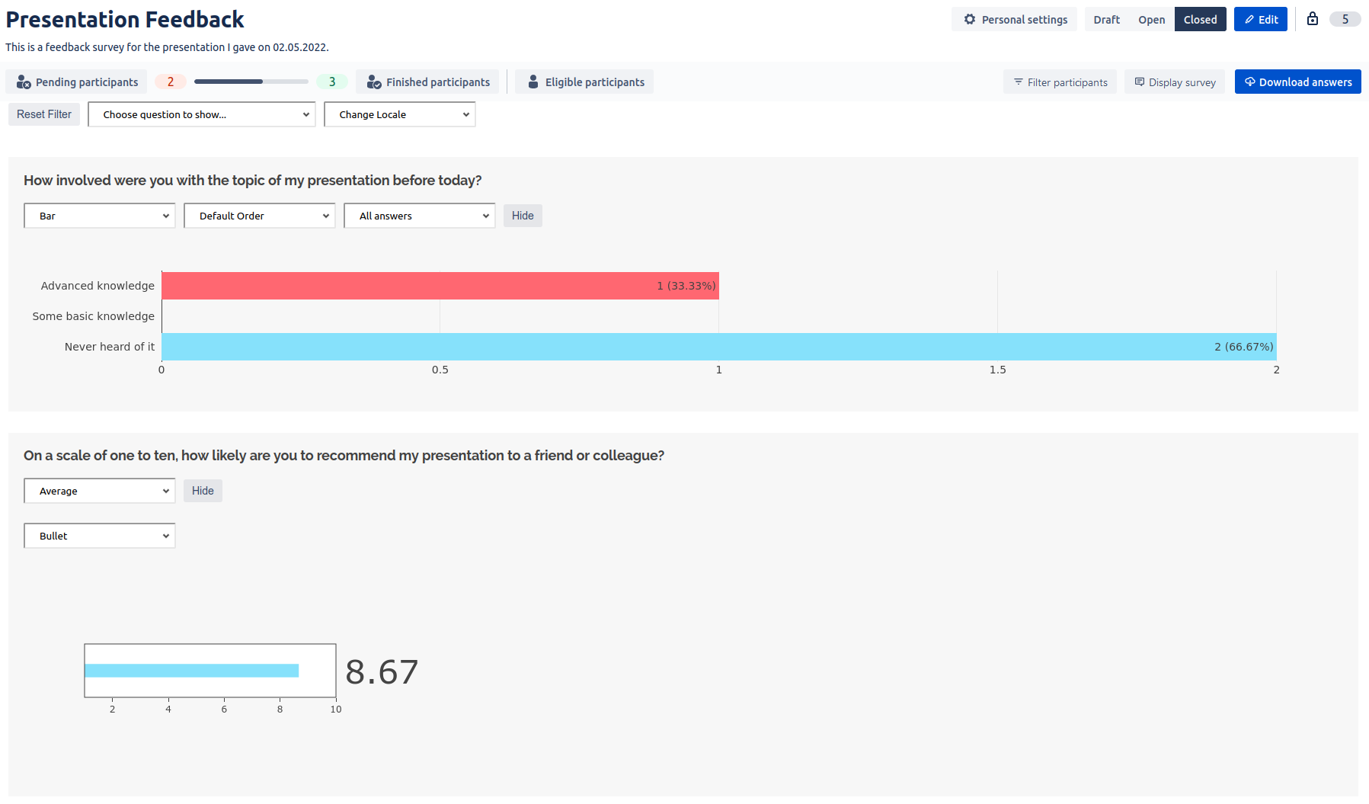Select the Closed survey status

click(x=1200, y=20)
